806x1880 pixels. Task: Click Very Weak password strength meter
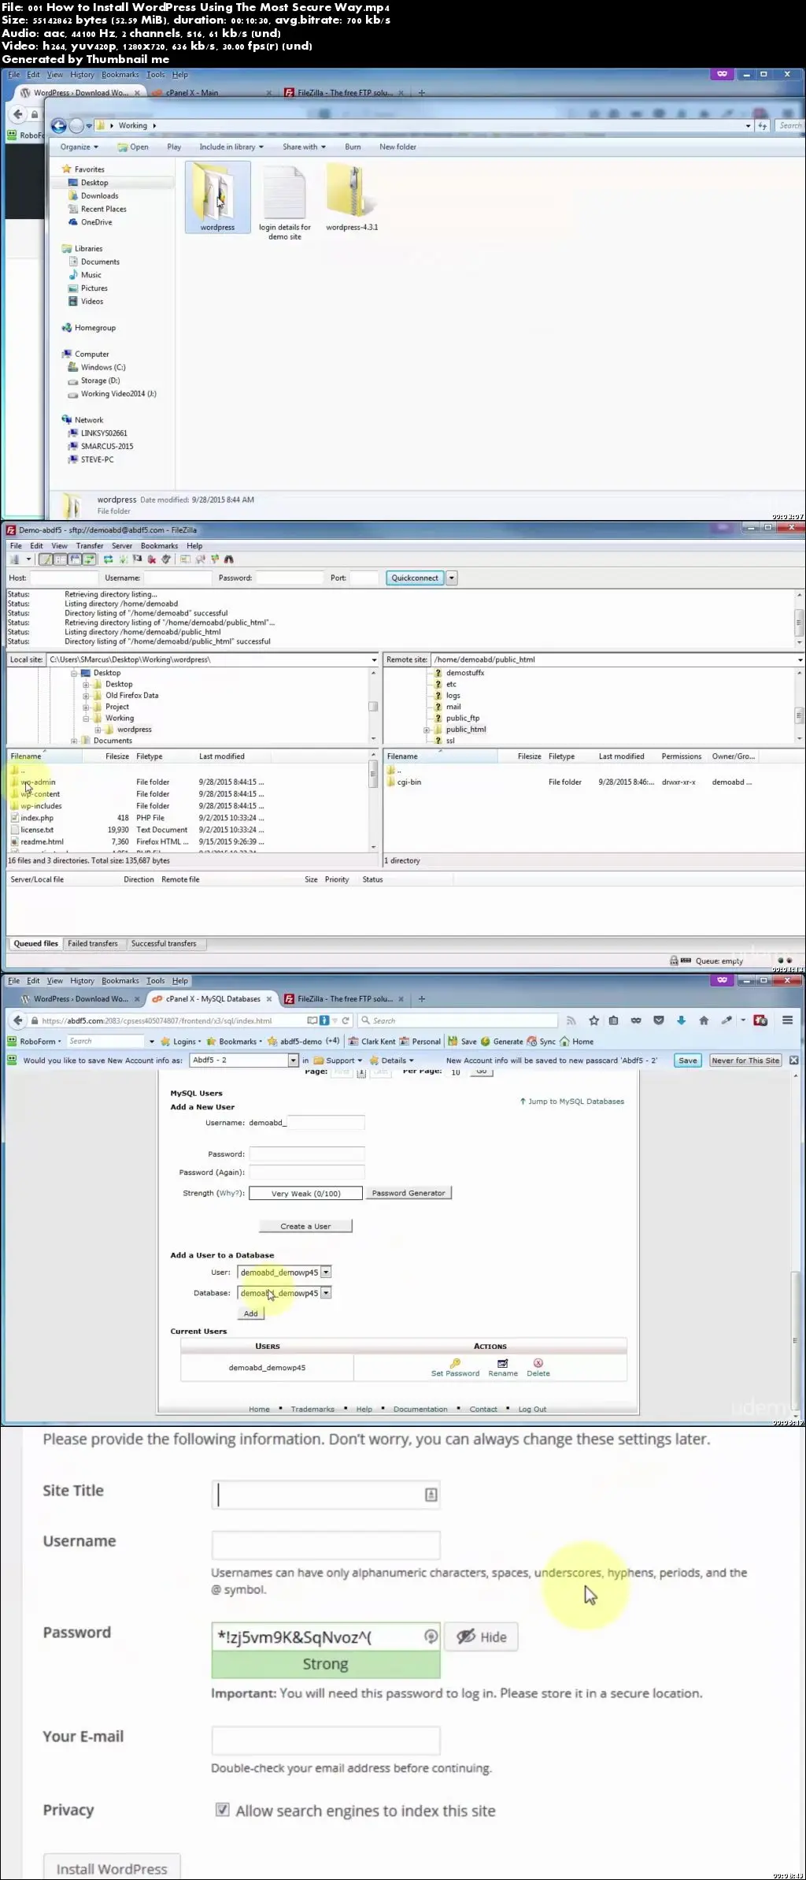305,1194
